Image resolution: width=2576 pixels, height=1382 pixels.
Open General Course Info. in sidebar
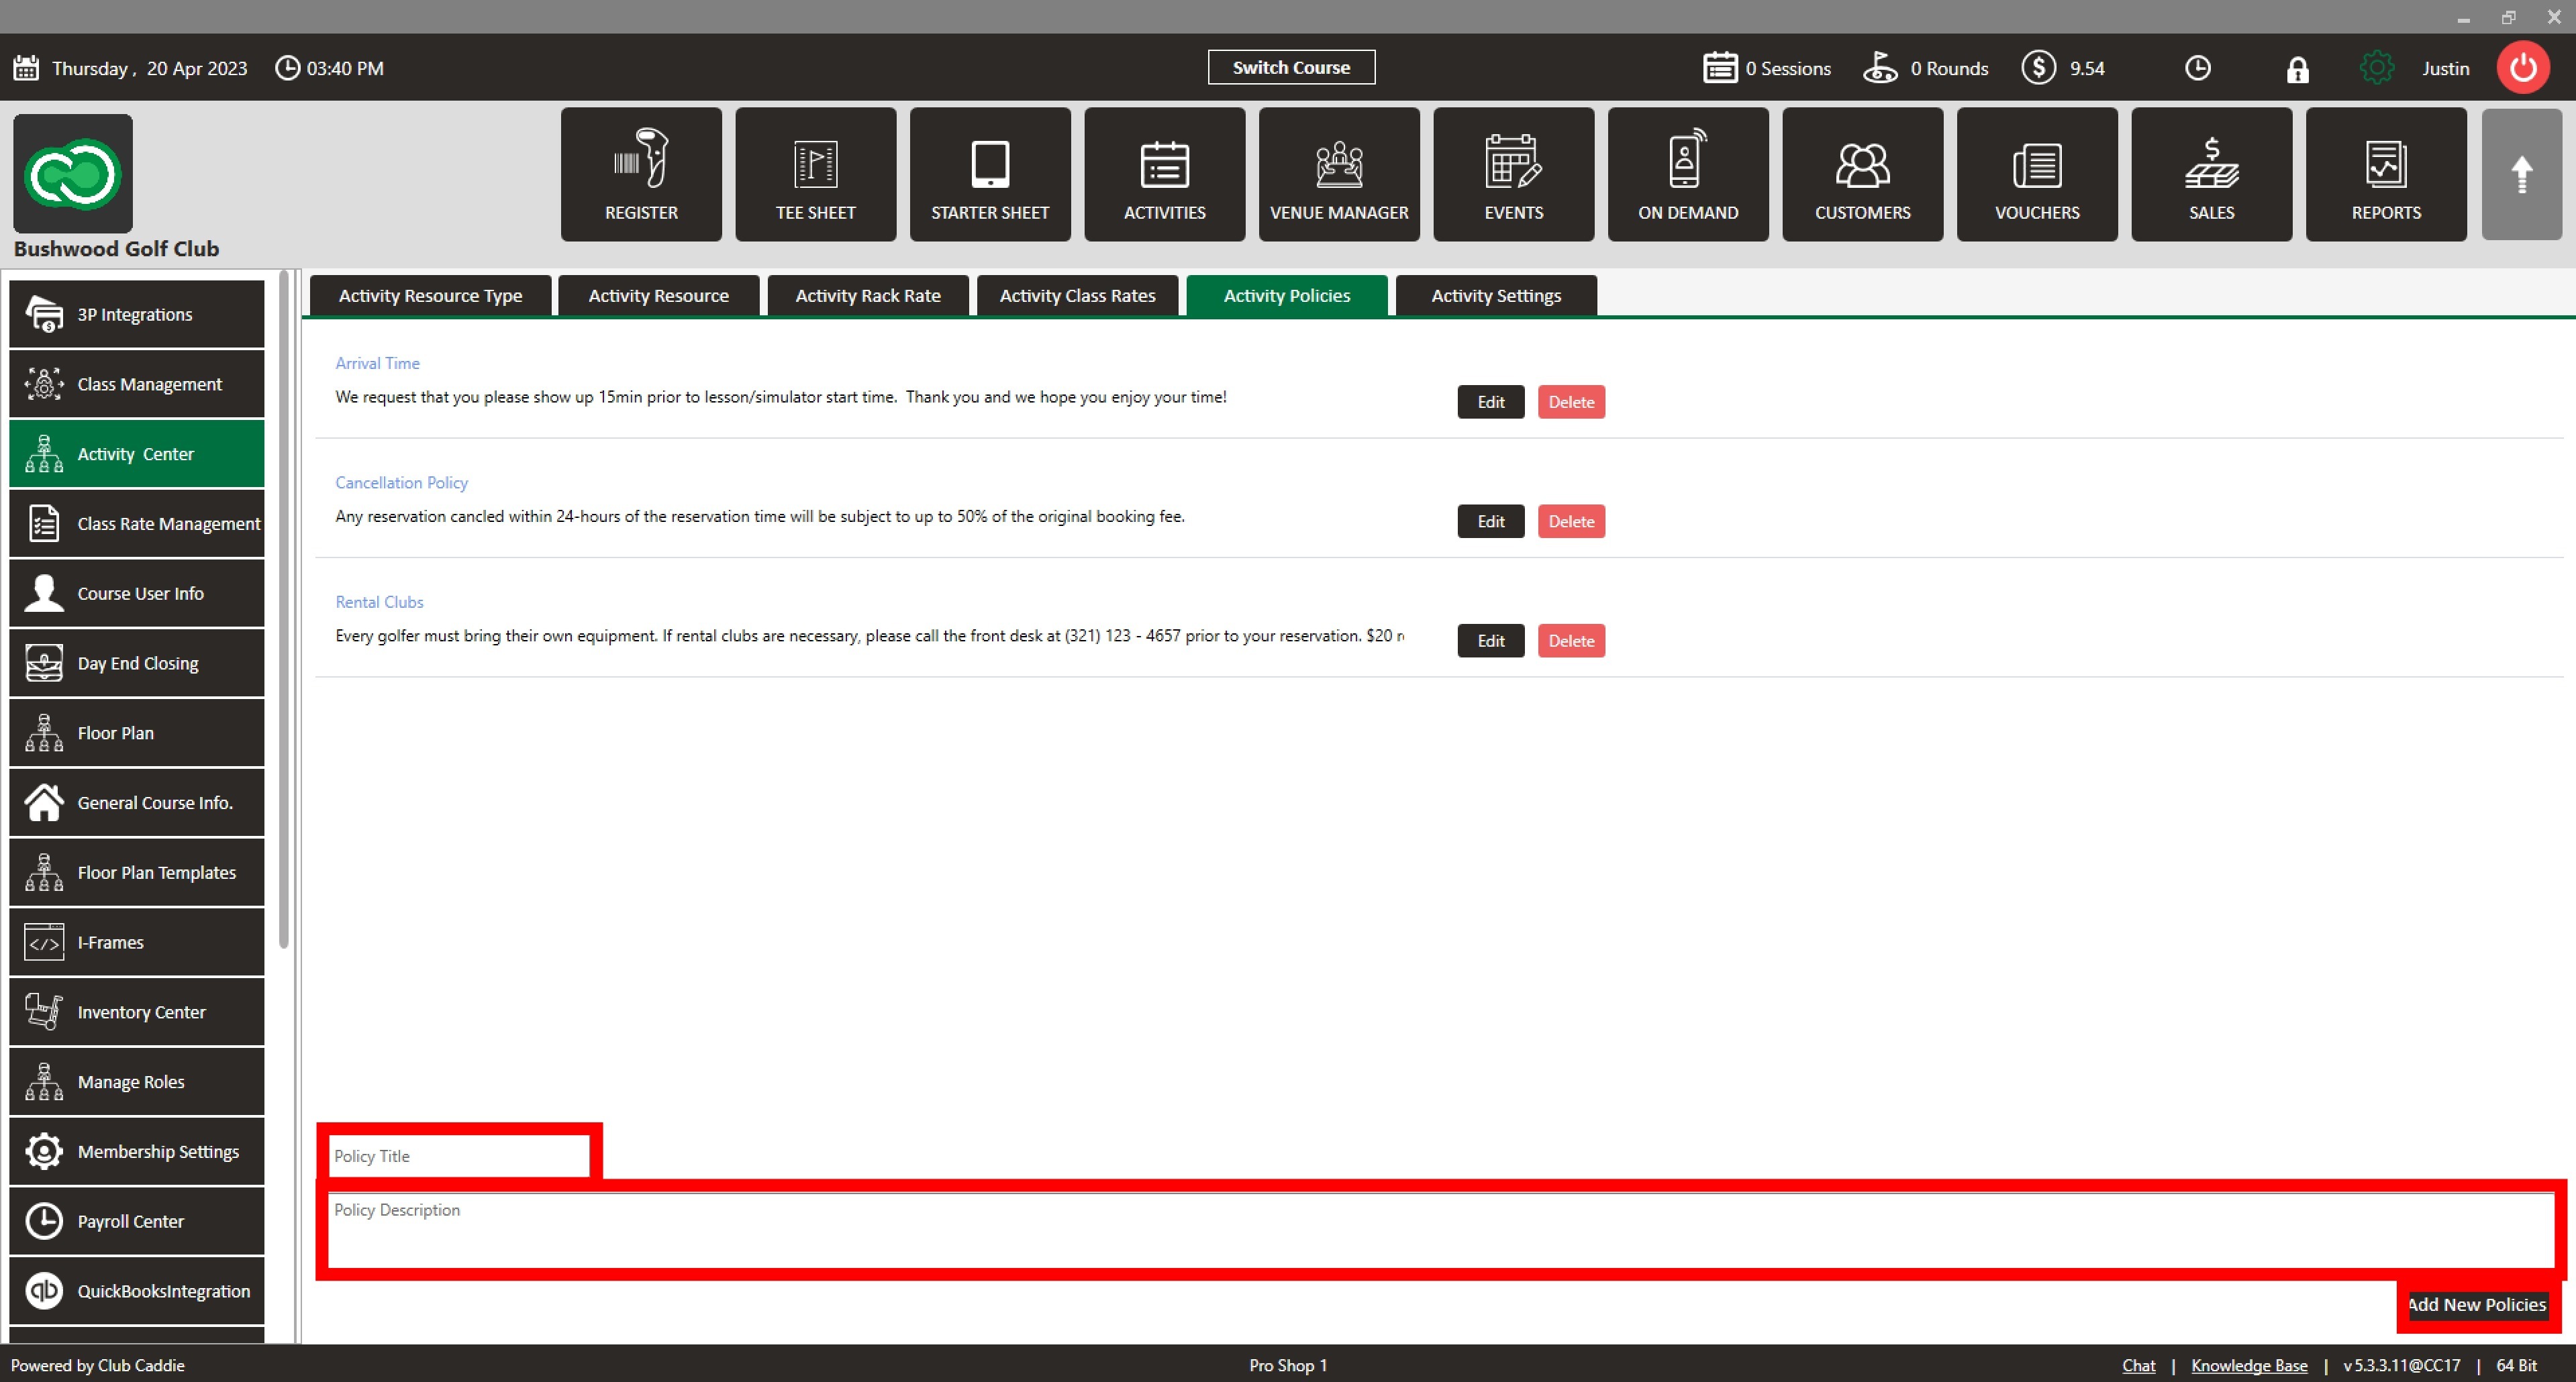[x=137, y=802]
